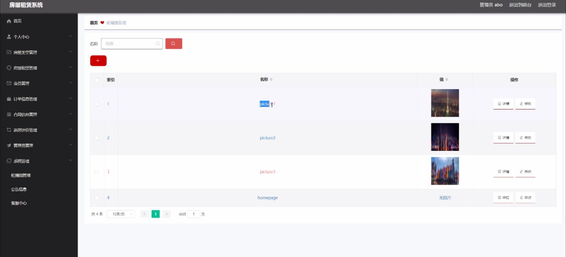This screenshot has height=257, width=566.
Task: Click the magnifier icon inside 名称 field
Action: (158, 44)
